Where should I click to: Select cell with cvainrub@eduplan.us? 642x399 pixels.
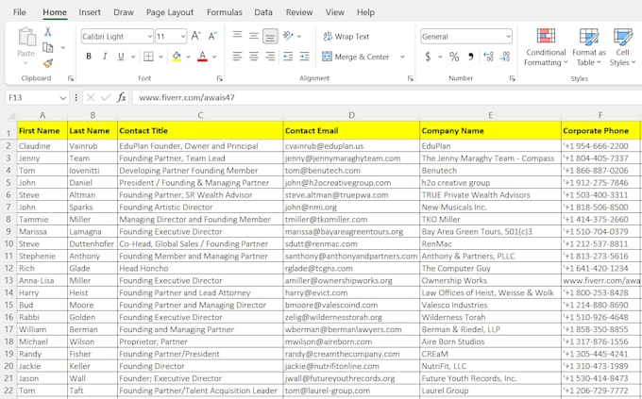[x=351, y=146]
